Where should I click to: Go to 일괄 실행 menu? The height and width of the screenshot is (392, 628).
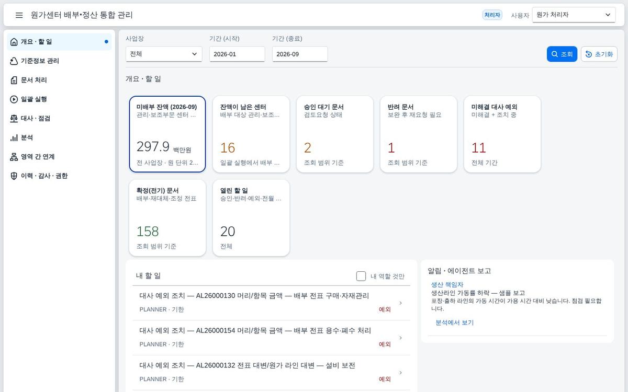[x=59, y=99]
